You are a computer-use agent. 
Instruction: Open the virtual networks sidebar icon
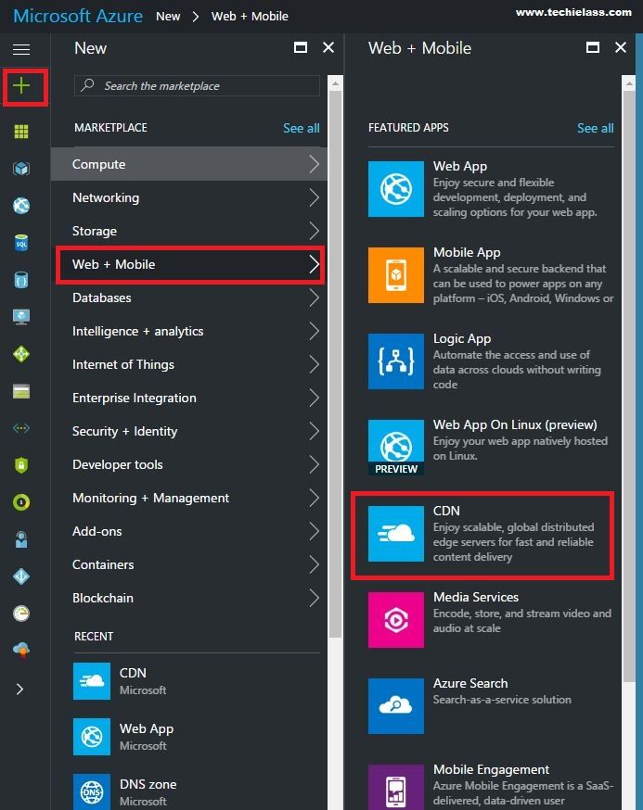coord(21,428)
